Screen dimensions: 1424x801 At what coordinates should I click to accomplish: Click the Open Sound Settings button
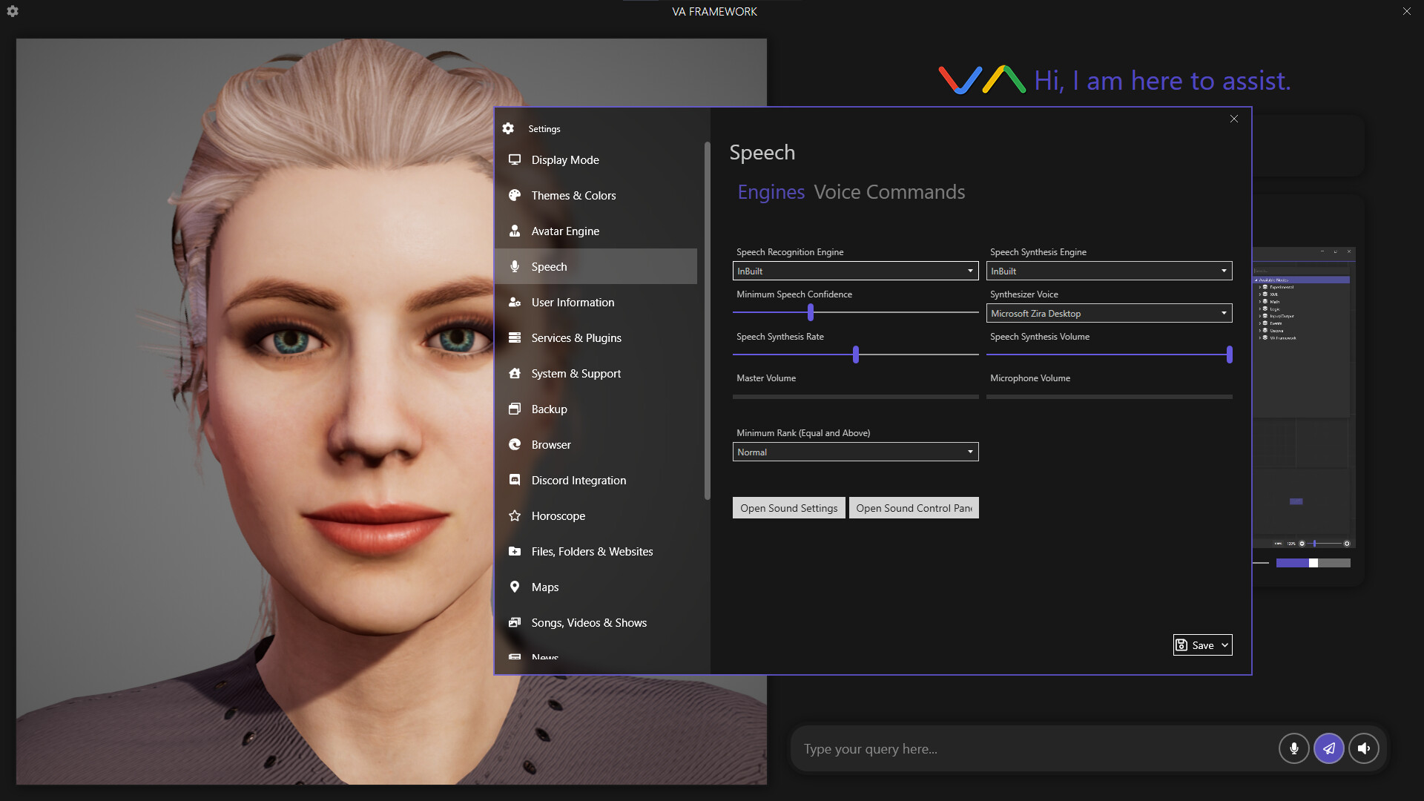788,507
